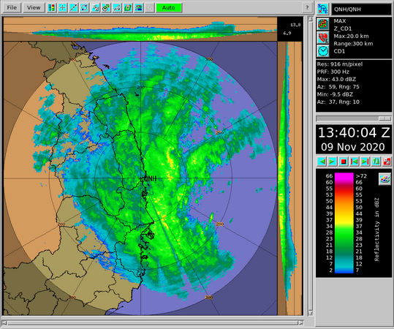Image resolution: width=394 pixels, height=329 pixels.
Task: Play animation forward with green arrow
Action: click(332, 162)
